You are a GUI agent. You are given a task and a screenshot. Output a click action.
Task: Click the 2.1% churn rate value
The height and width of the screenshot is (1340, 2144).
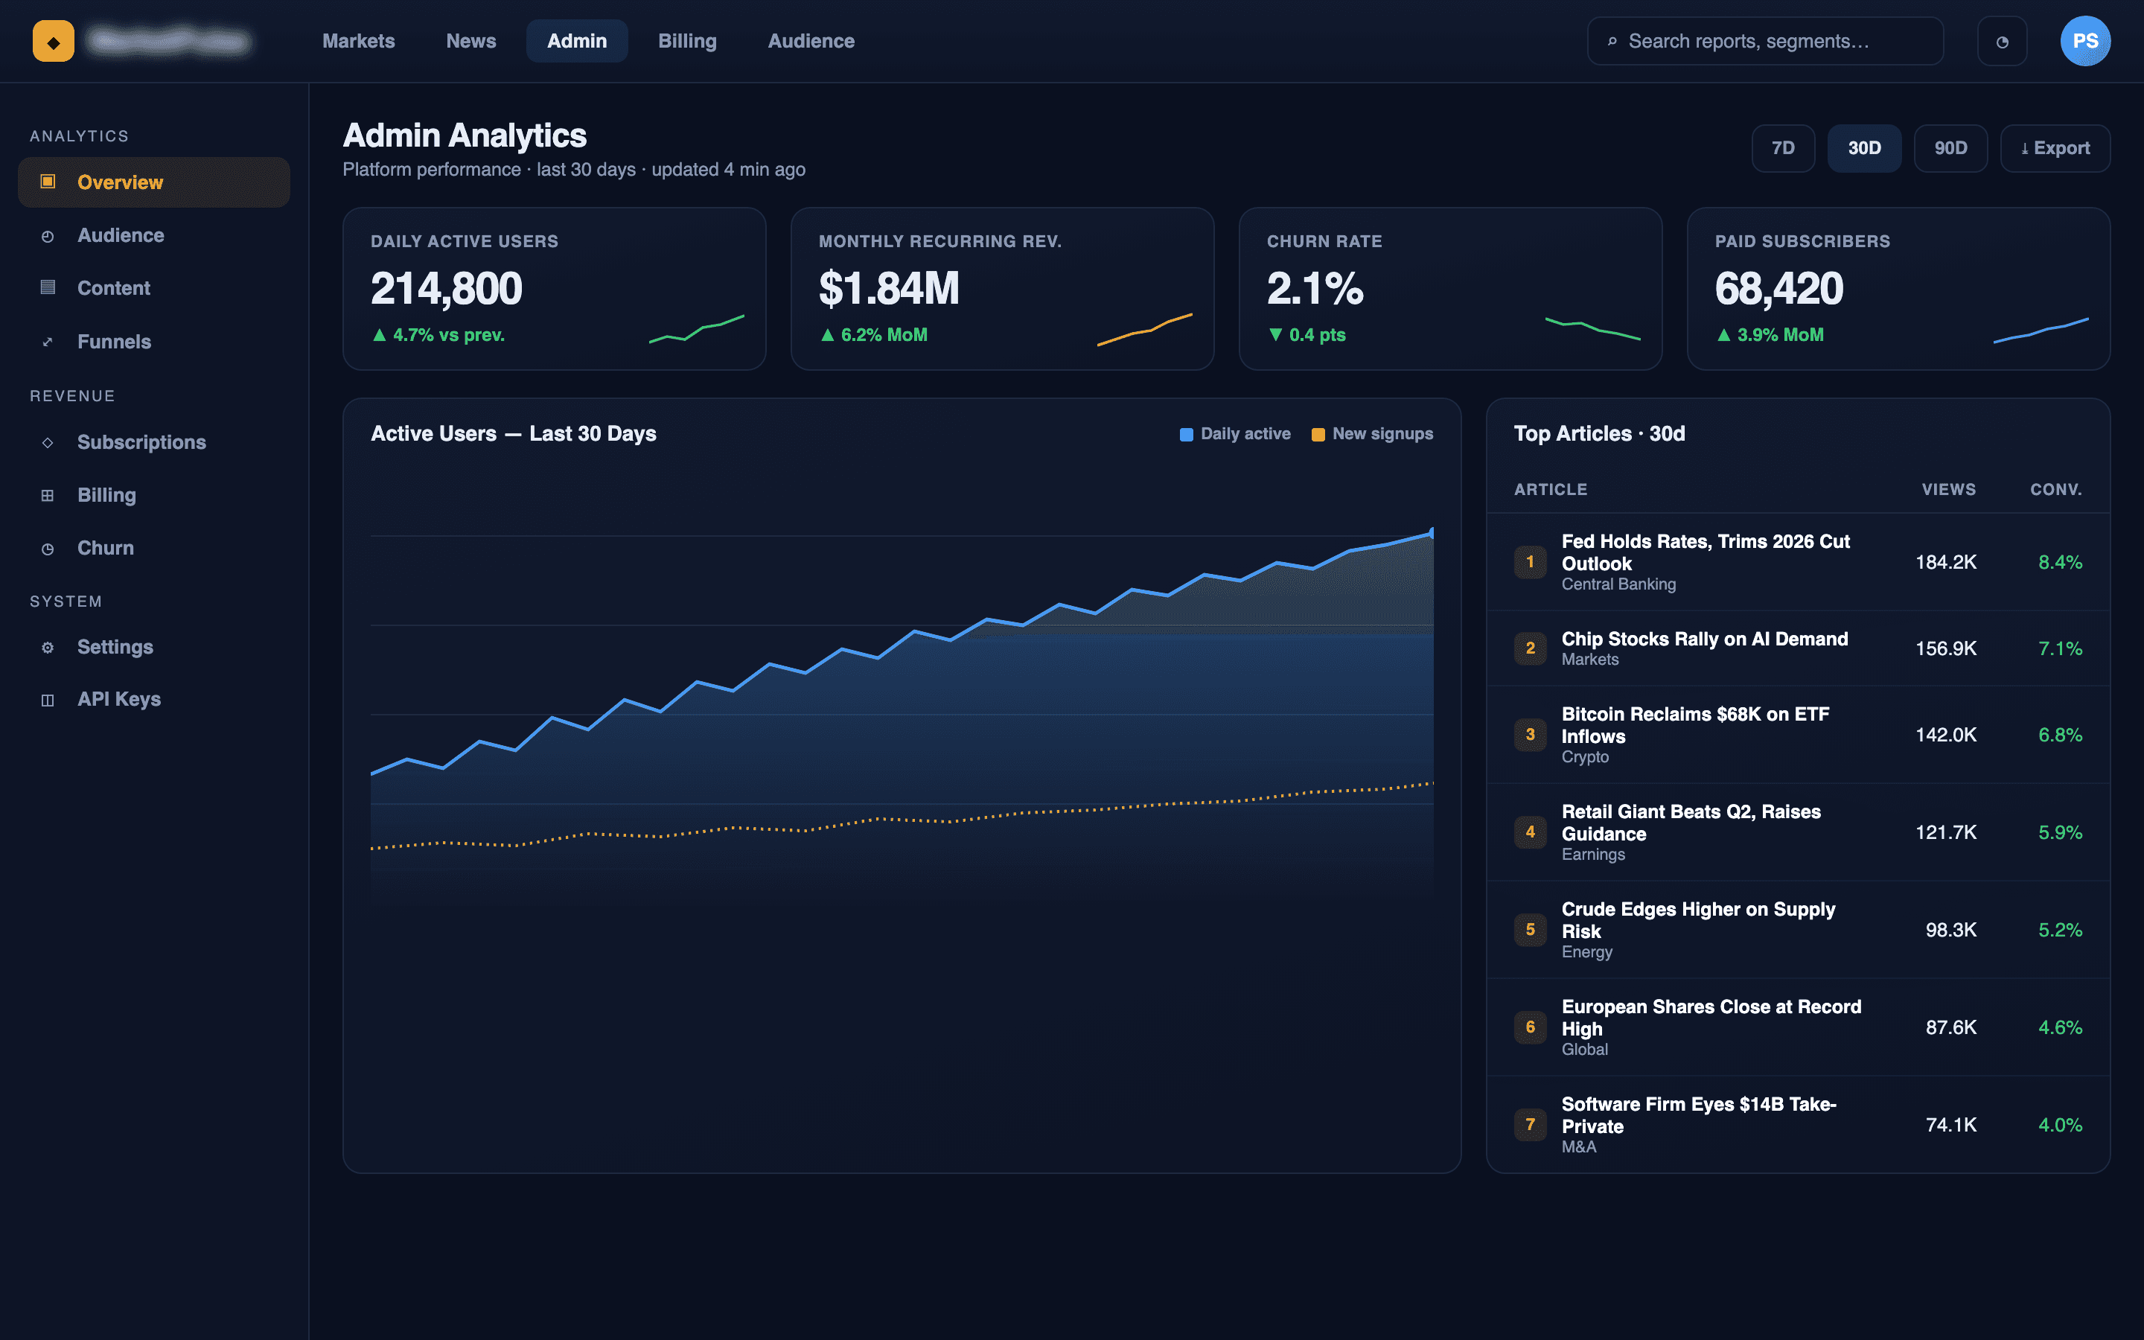pos(1315,289)
